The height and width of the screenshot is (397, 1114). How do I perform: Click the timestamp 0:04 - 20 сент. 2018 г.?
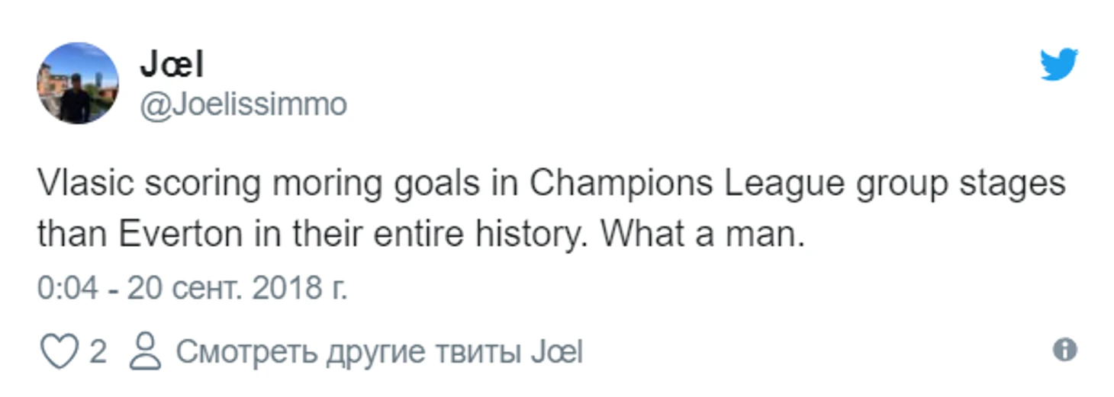click(192, 289)
